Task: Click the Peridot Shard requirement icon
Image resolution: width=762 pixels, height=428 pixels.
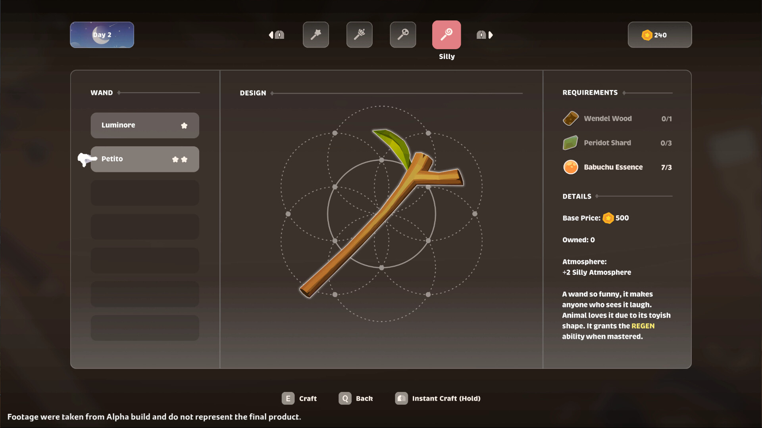Action: pyautogui.click(x=570, y=143)
